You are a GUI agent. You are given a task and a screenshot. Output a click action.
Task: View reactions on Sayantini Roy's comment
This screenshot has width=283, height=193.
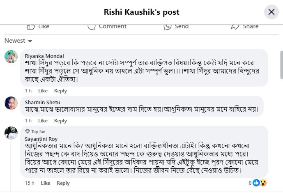(259, 183)
